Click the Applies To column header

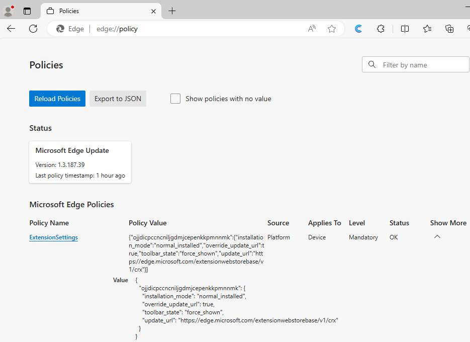click(x=325, y=223)
